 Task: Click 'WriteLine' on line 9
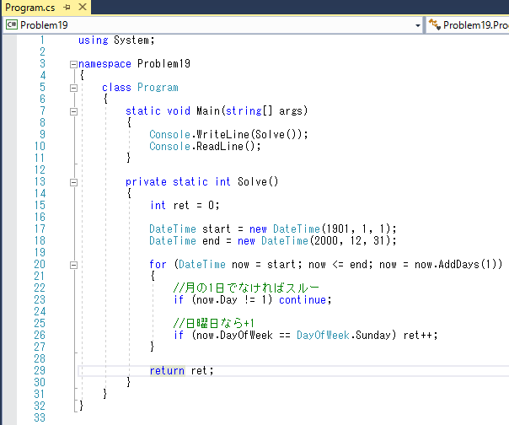coord(222,135)
